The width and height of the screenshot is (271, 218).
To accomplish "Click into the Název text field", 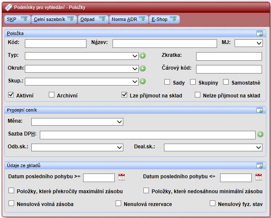I will pyautogui.click(x=164, y=43).
